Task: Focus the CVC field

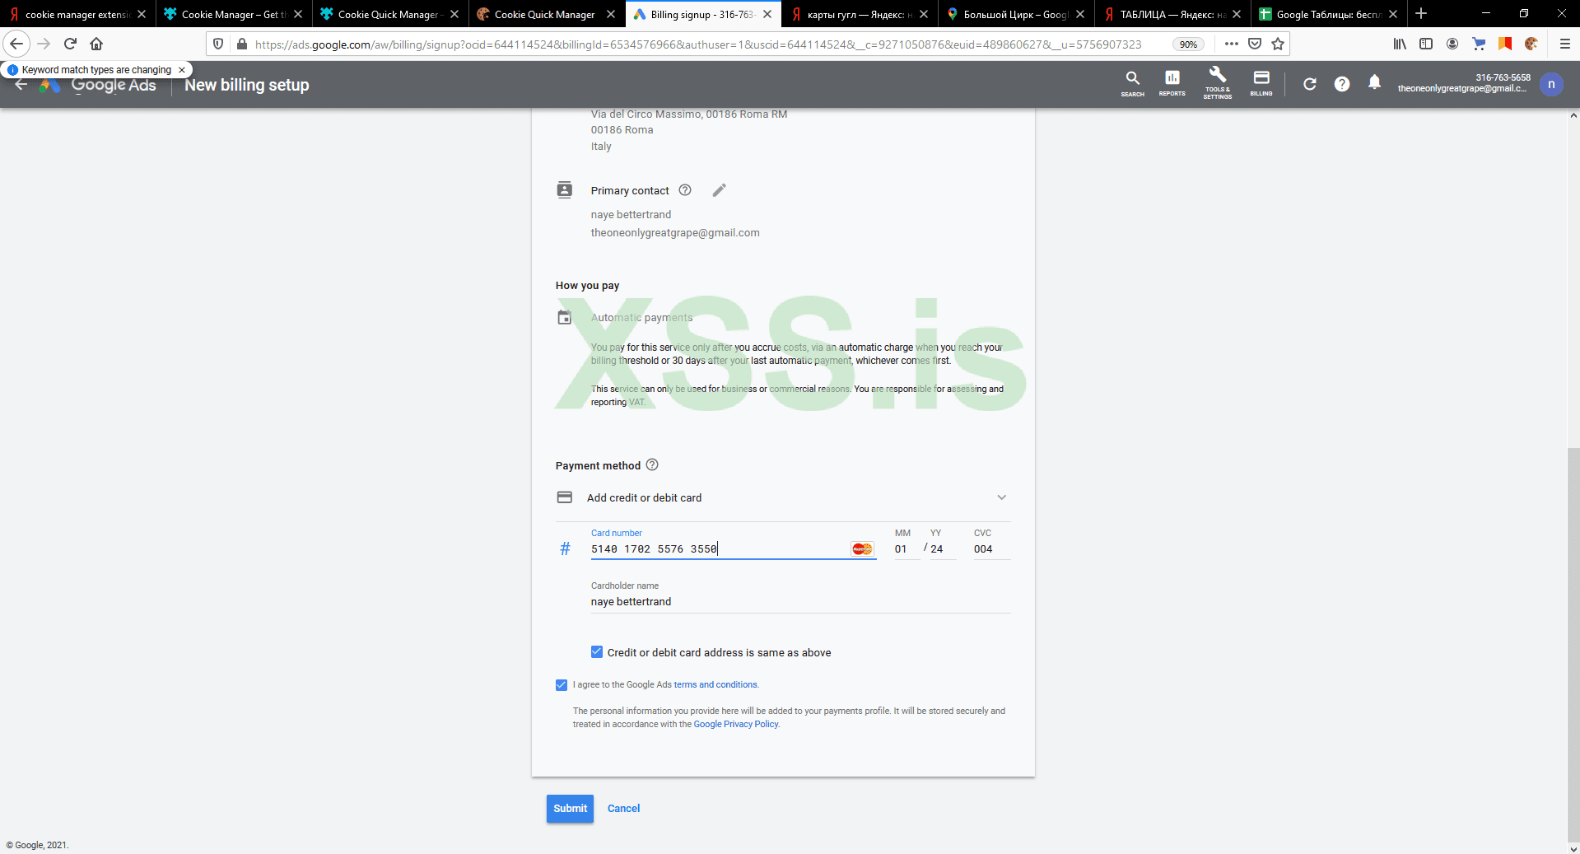Action: pyautogui.click(x=991, y=549)
